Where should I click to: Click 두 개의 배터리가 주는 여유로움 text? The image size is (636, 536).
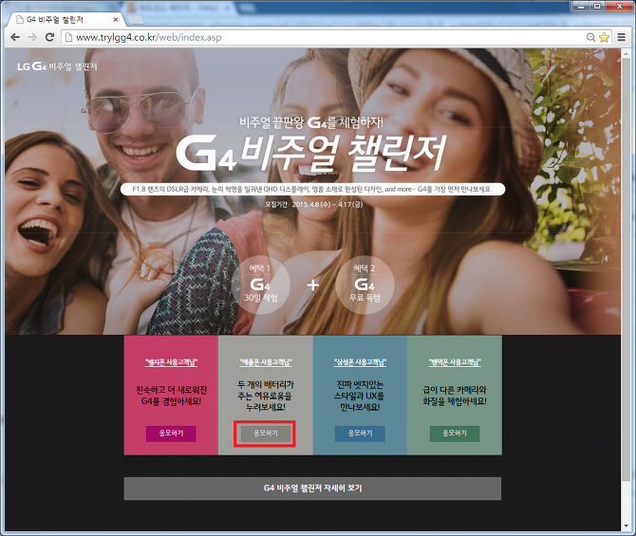point(266,396)
